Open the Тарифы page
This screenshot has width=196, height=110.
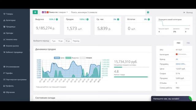(8, 73)
